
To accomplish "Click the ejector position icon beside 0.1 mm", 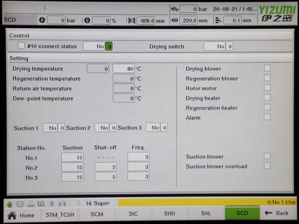I will [x=217, y=20].
